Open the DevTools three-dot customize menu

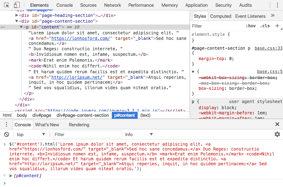point(277,5)
